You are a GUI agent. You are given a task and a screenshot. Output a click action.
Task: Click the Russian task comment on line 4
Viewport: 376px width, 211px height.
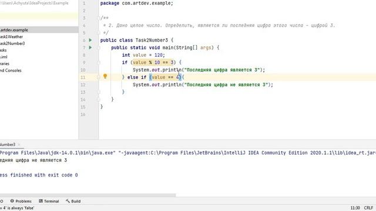pos(219,25)
